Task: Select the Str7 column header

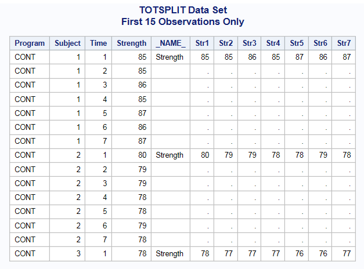Action: (x=344, y=43)
